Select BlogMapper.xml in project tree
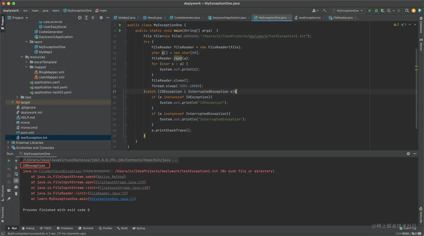This screenshot has width=424, height=236. pyautogui.click(x=51, y=72)
